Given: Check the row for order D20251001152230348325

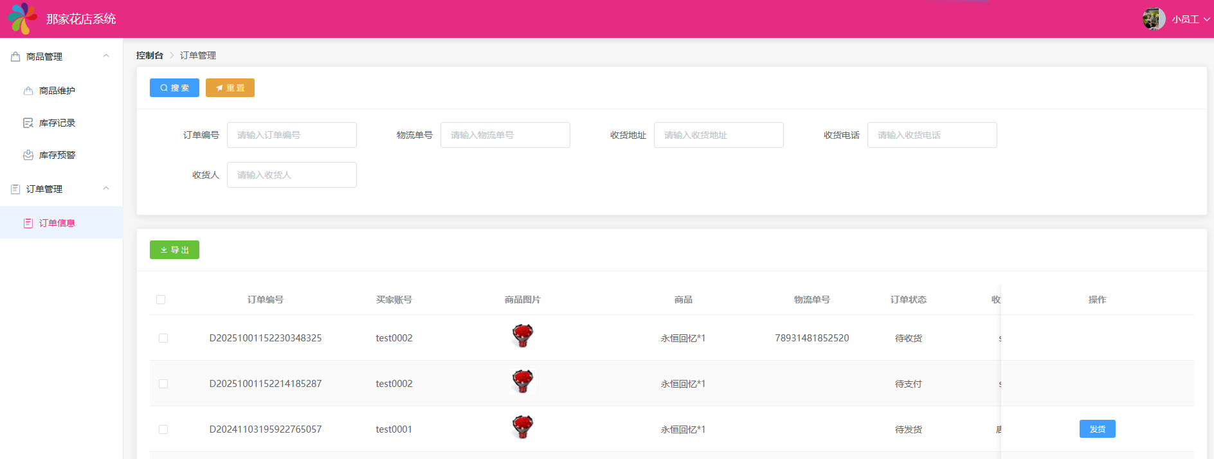Looking at the screenshot, I should point(163,338).
